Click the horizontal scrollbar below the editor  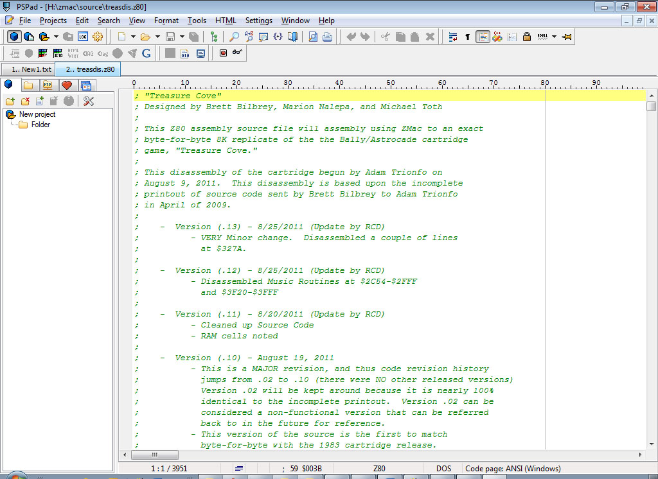click(x=386, y=455)
